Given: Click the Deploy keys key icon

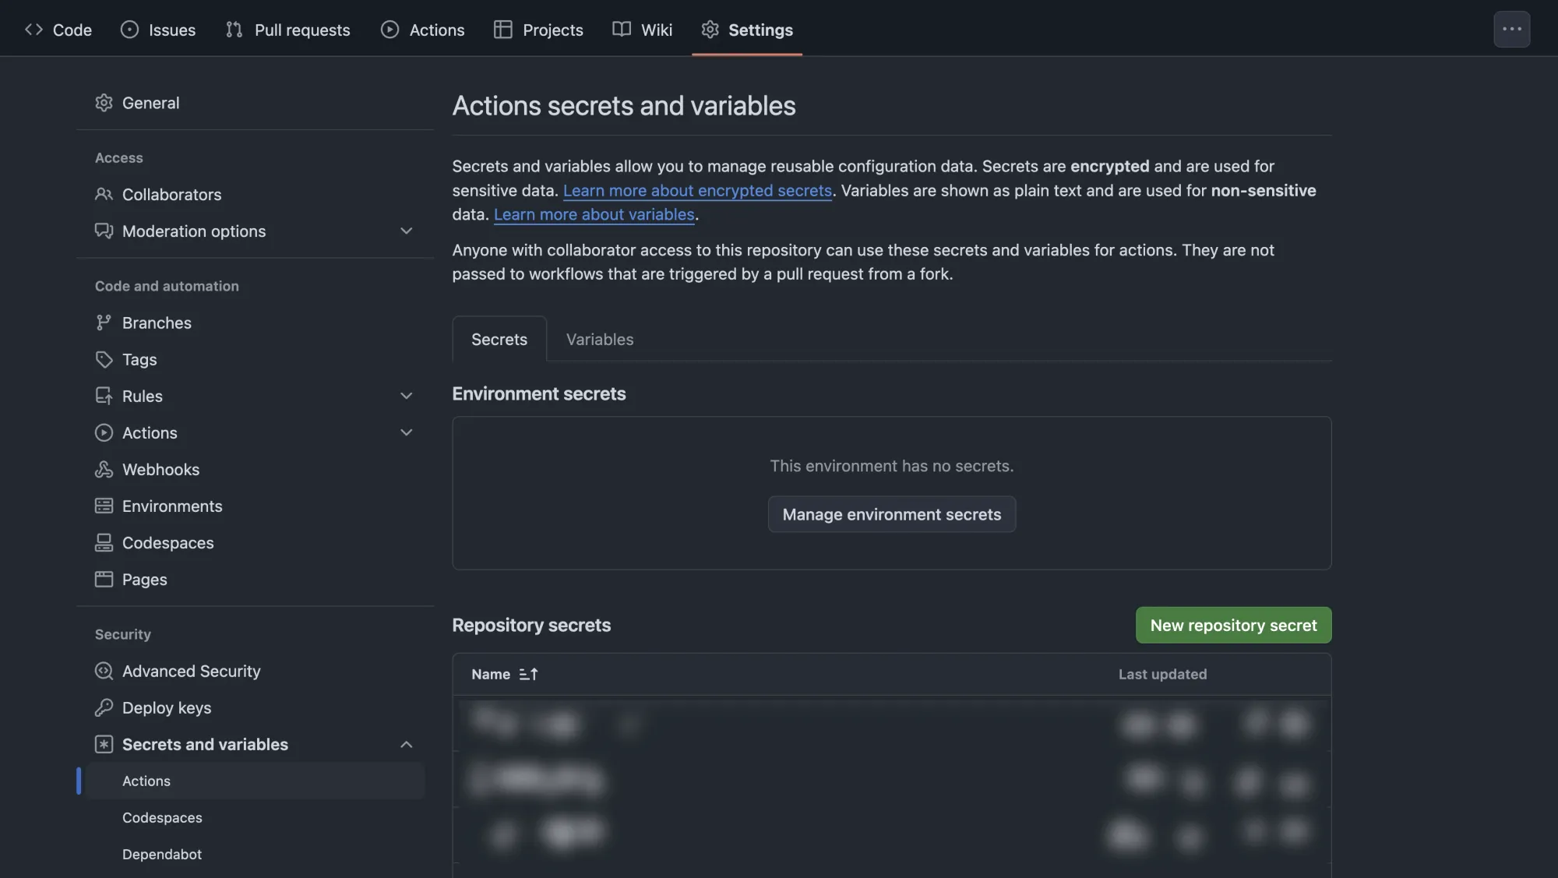Looking at the screenshot, I should click(x=104, y=707).
